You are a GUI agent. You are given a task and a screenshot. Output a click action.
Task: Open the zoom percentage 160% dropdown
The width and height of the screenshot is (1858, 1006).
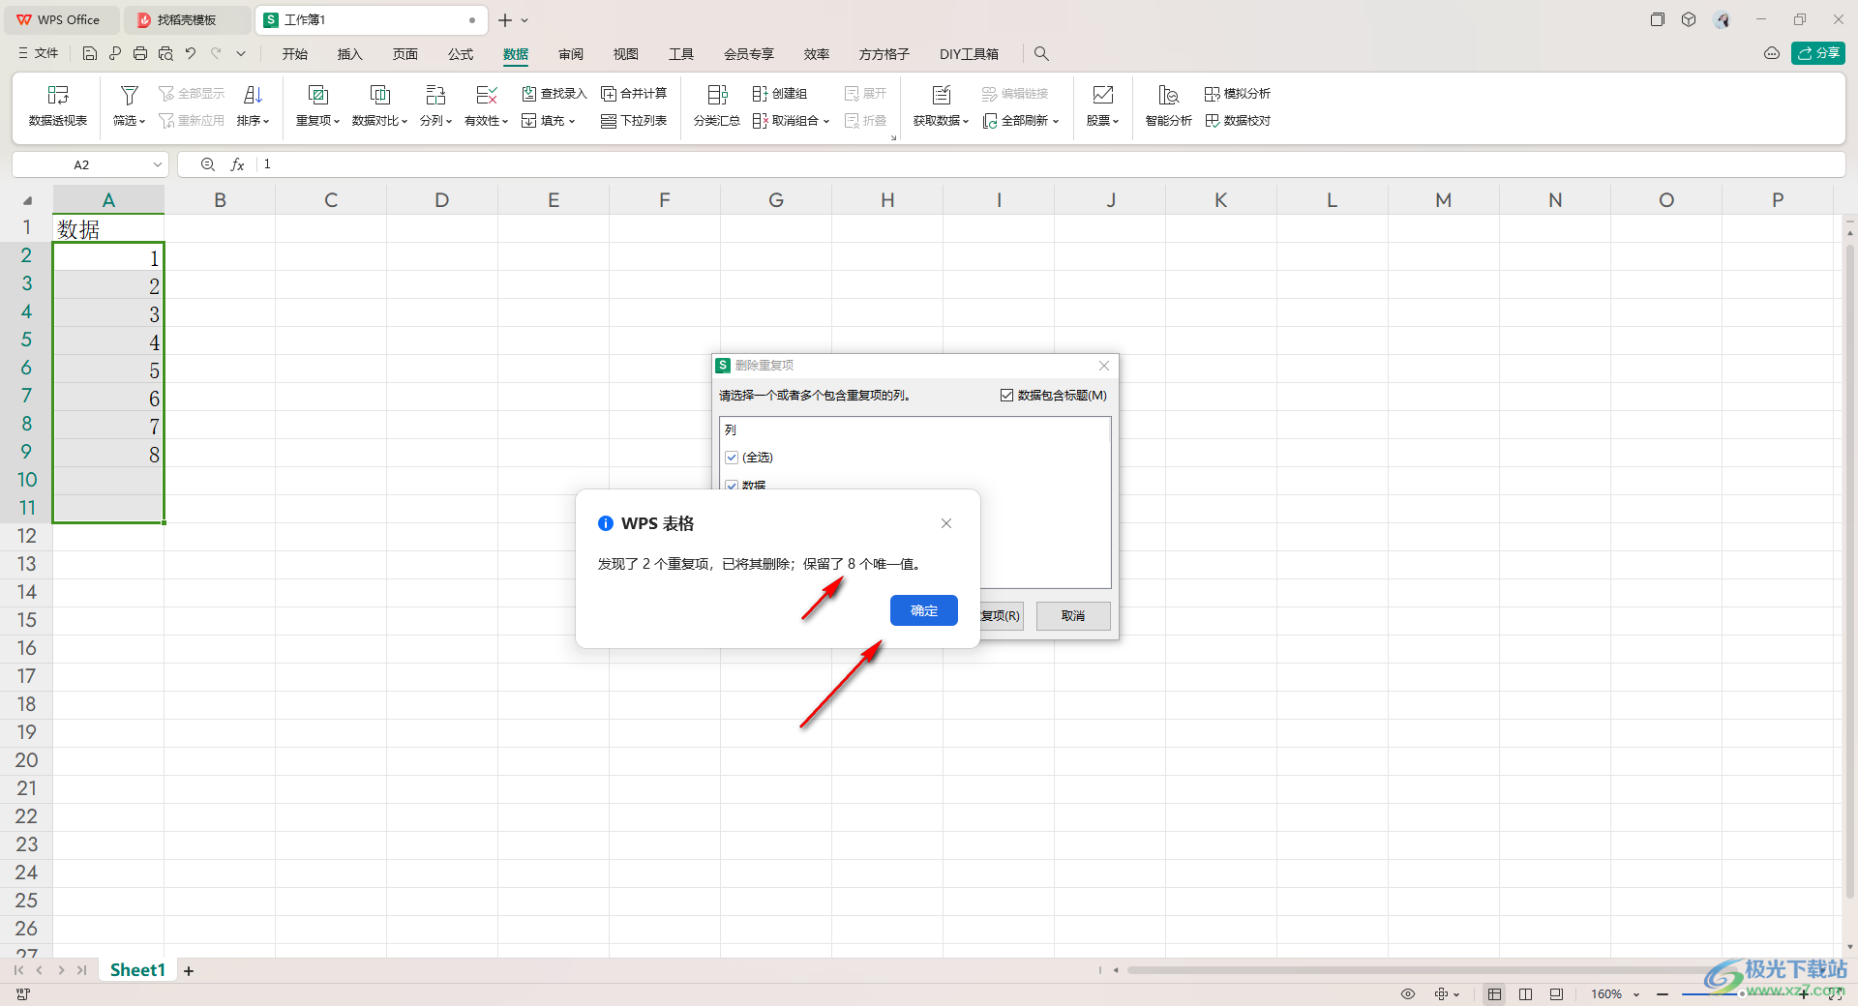click(x=1636, y=993)
